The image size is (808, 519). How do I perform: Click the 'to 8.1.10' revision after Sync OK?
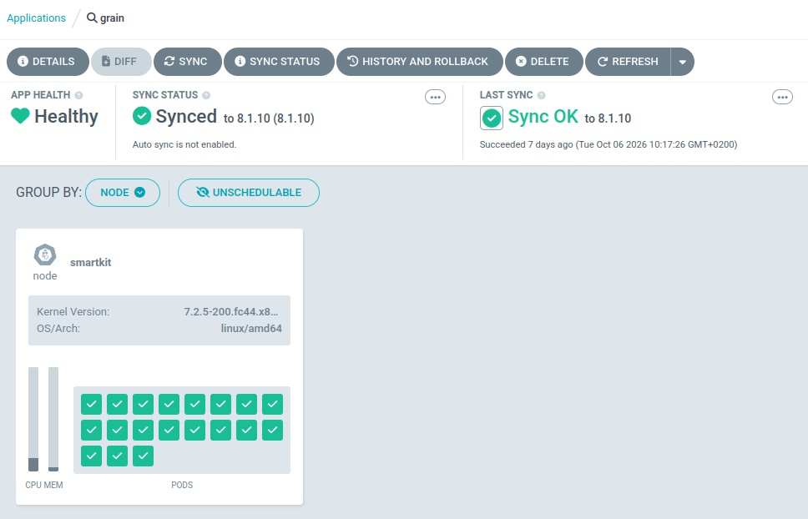click(608, 118)
